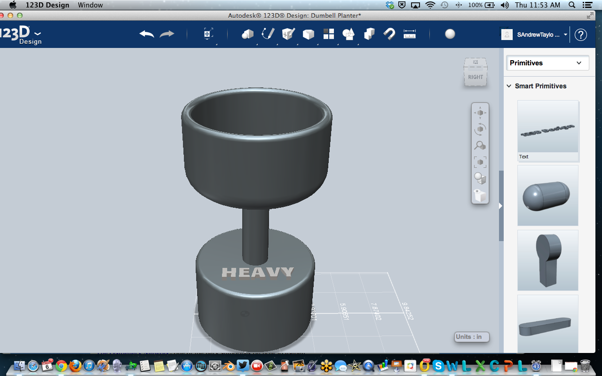
Task: Click the Fit view navigation icon
Action: [480, 162]
